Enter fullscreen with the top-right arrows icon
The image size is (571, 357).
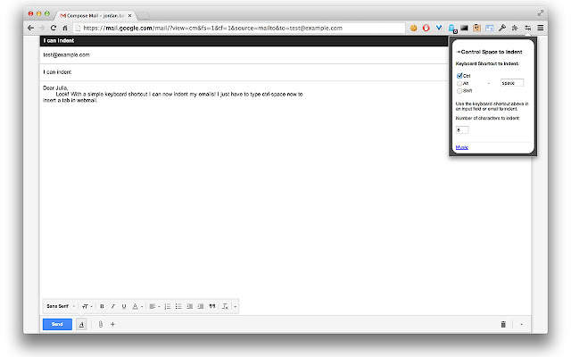tap(541, 13)
